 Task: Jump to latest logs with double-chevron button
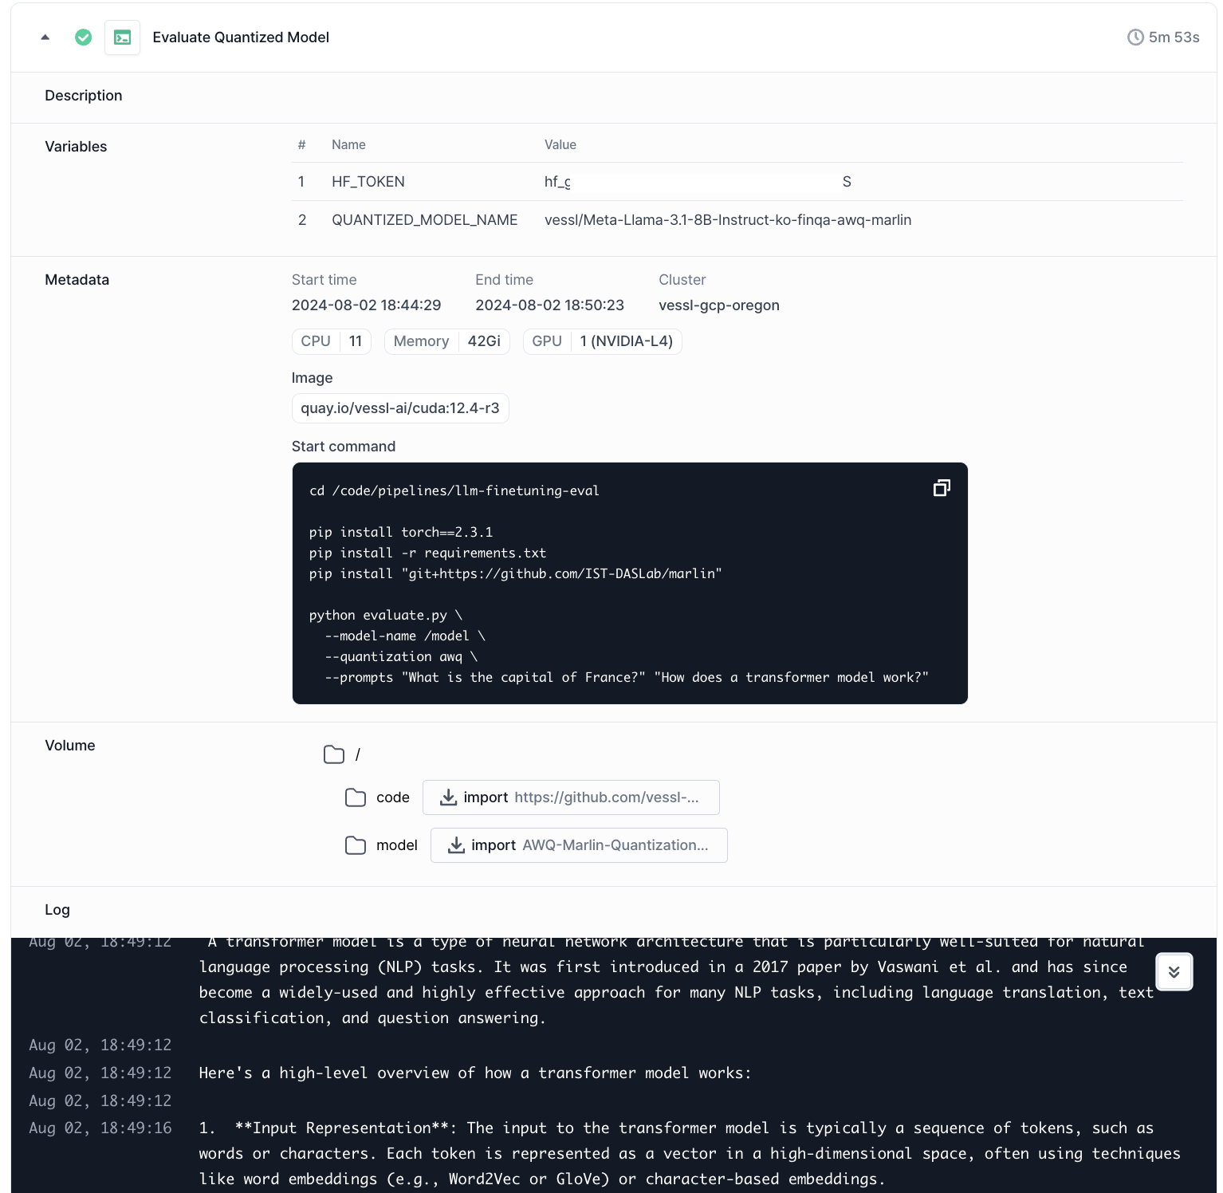[x=1174, y=971]
